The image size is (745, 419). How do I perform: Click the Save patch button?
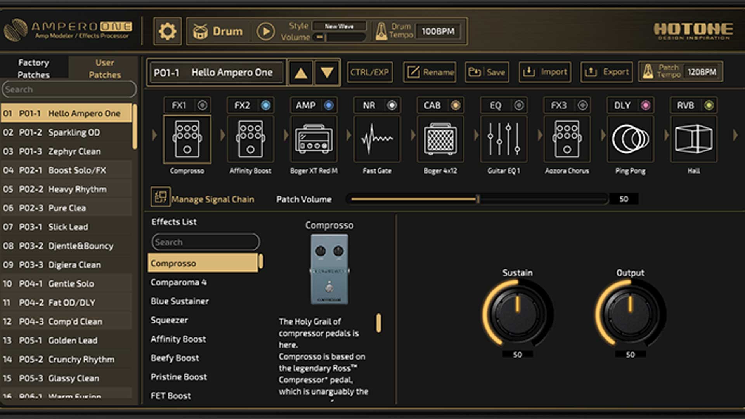[x=487, y=72]
